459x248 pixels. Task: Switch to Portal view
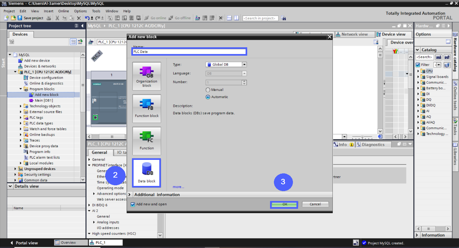[x=24, y=243]
